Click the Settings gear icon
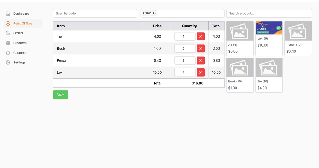The image size is (319, 168). point(8,63)
